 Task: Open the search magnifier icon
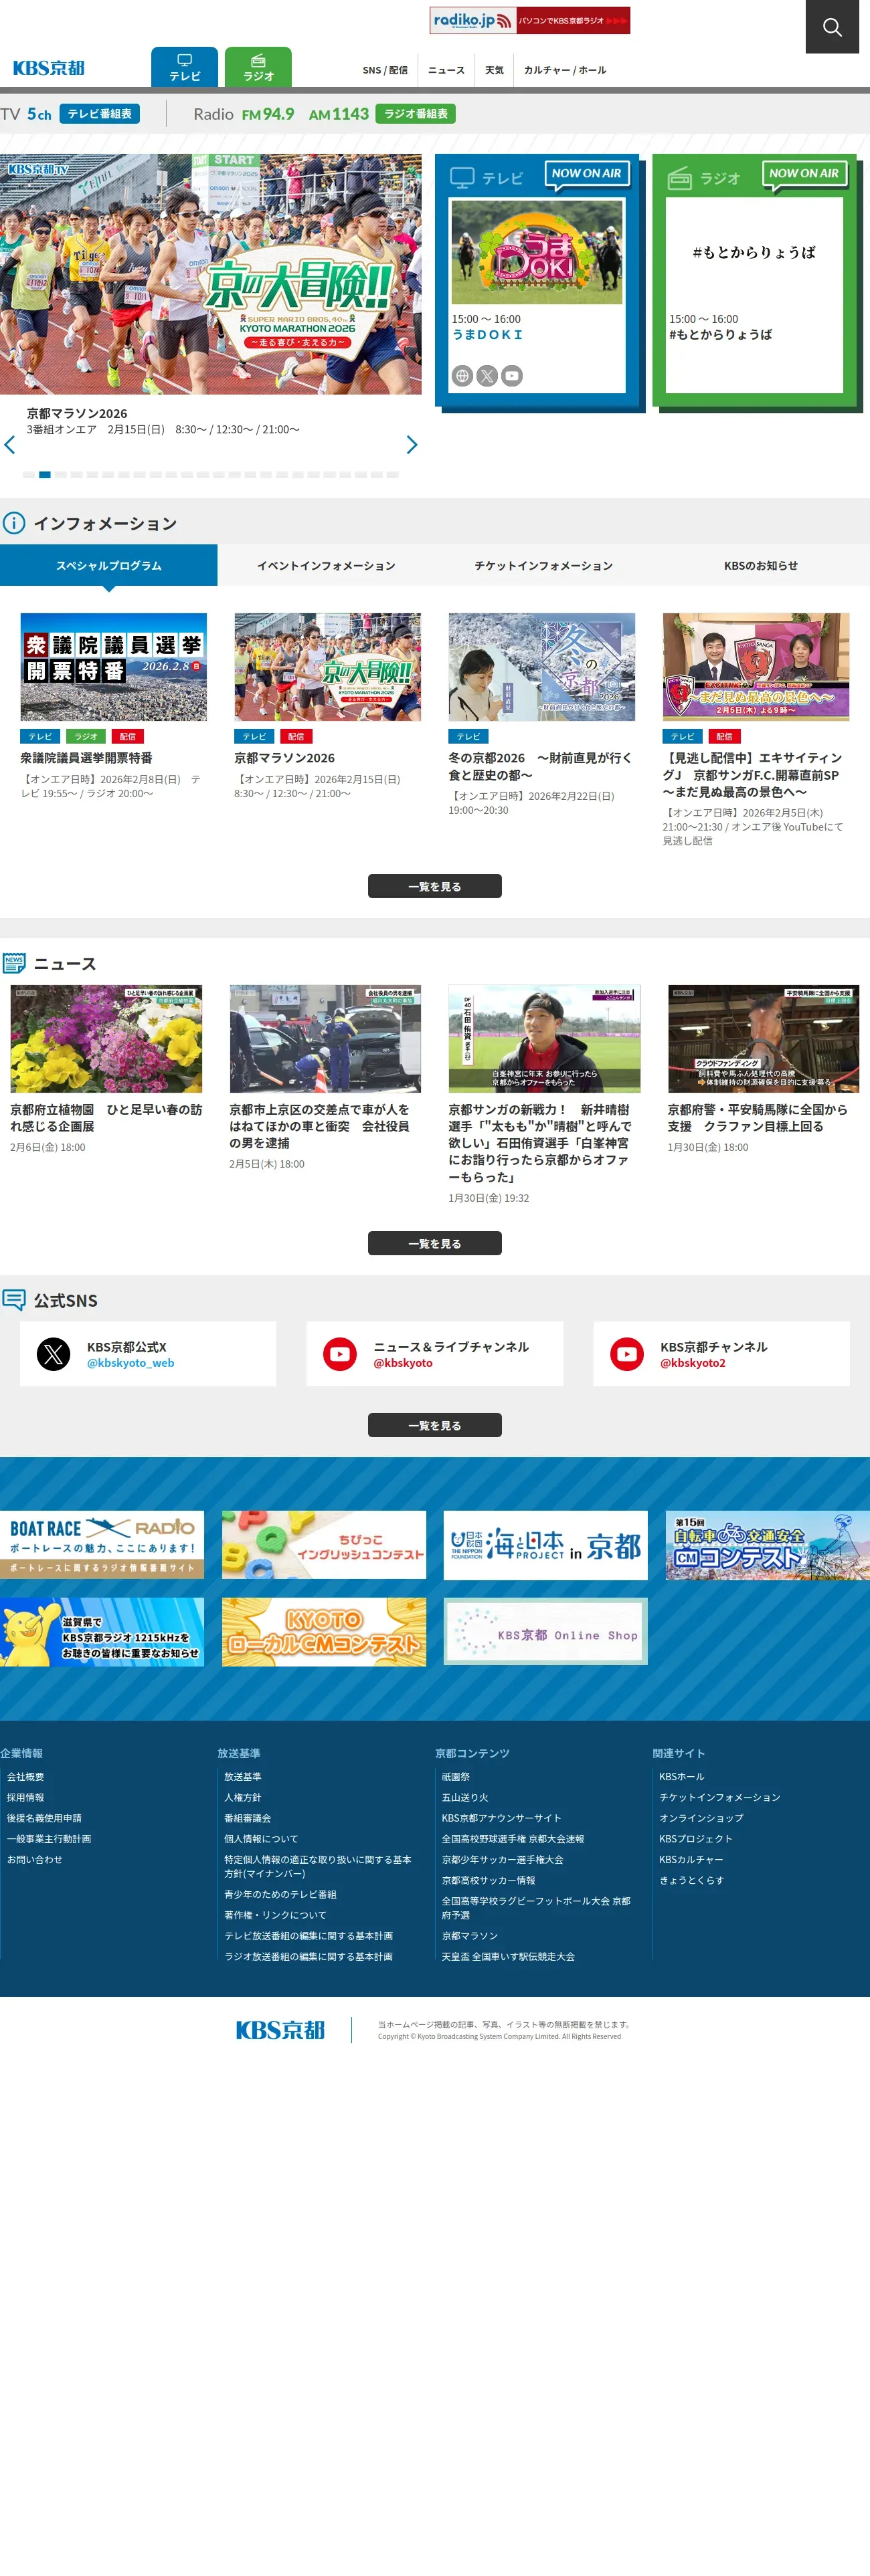point(832,27)
